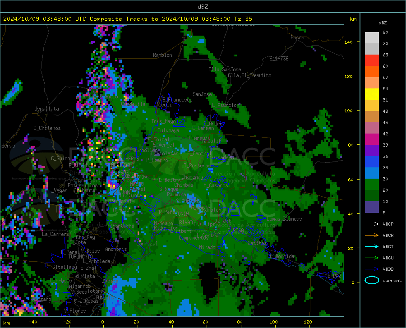Image resolution: width=406 pixels, height=328 pixels.
Task: Click the 'Uspallata' place label
Action: coord(46,109)
